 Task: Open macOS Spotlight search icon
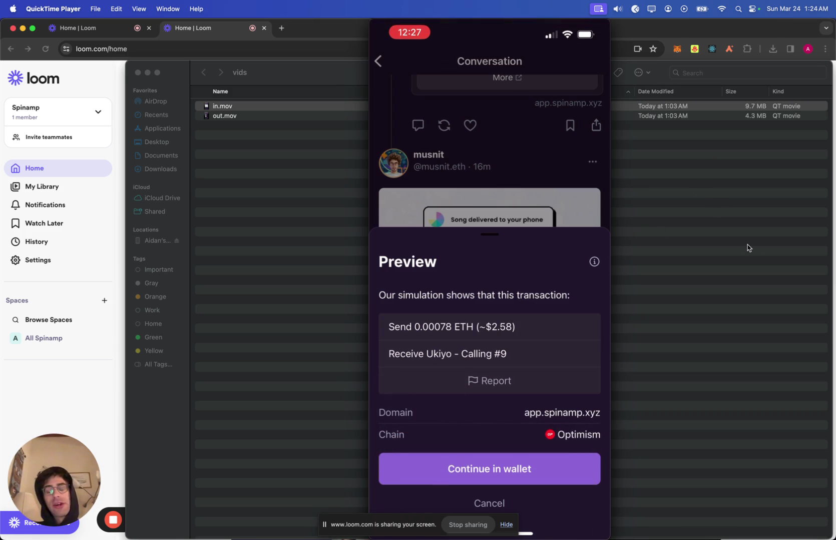click(x=738, y=8)
